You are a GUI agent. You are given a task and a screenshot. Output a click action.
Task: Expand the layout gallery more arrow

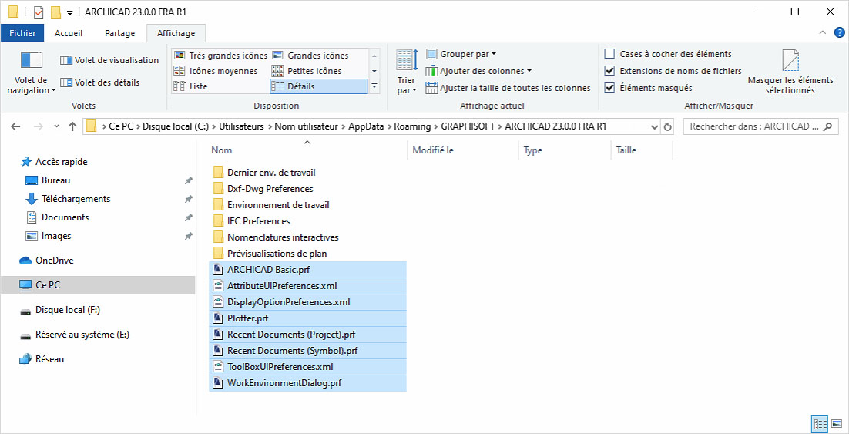tap(374, 86)
